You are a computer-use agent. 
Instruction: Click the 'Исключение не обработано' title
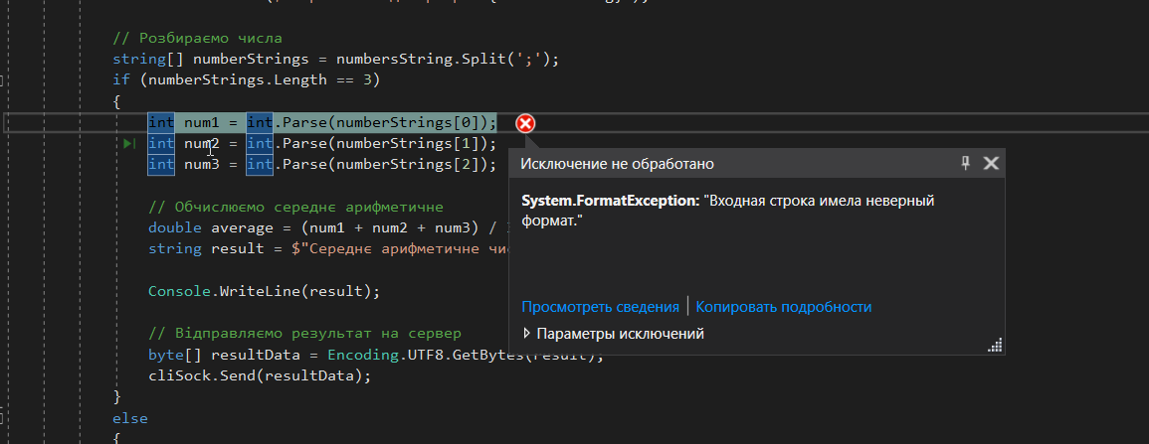[x=617, y=164]
